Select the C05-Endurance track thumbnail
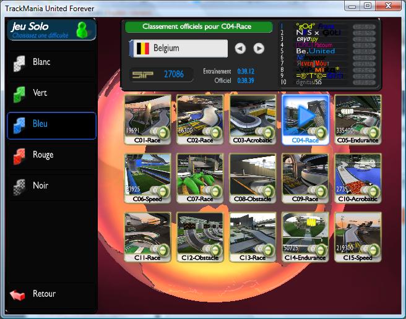 click(x=358, y=119)
